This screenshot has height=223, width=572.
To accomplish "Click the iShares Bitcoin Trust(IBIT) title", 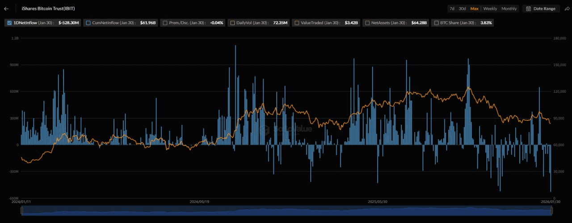I will coord(48,8).
